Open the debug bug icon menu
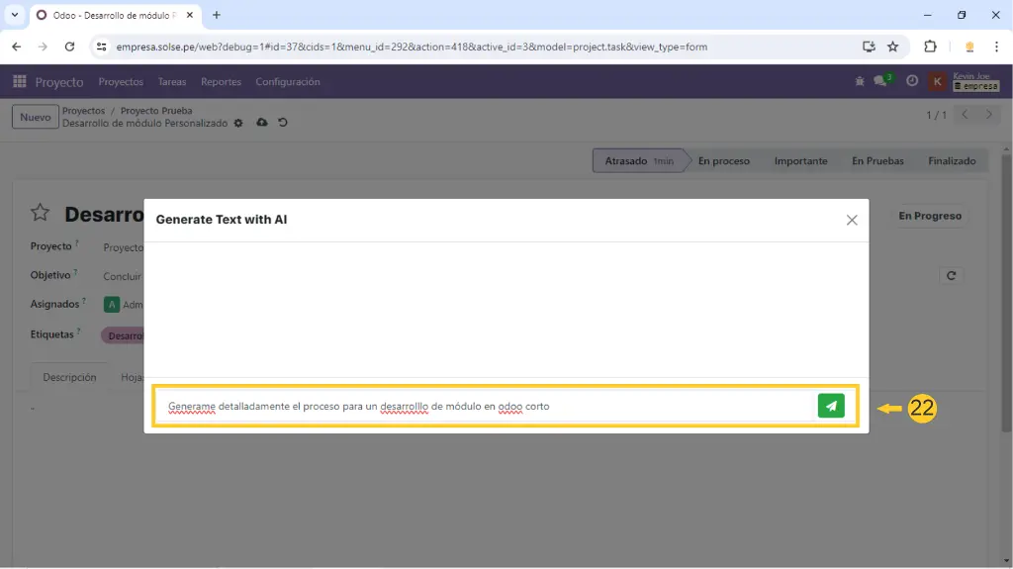The height and width of the screenshot is (569, 1013). (x=860, y=82)
